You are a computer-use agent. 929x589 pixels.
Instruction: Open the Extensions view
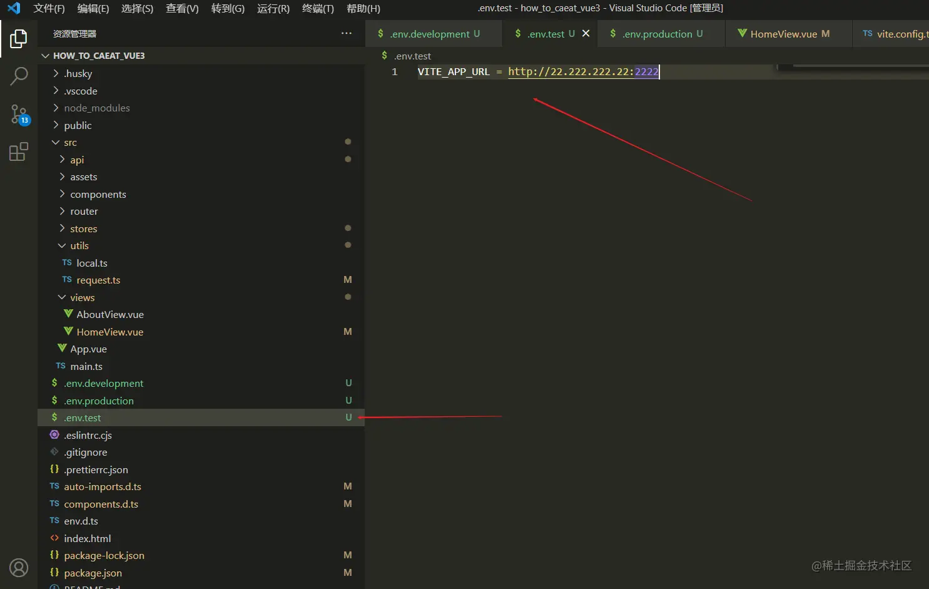coord(19,152)
